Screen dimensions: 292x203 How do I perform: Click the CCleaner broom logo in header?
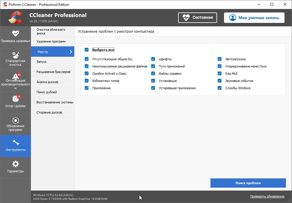pos(16,18)
